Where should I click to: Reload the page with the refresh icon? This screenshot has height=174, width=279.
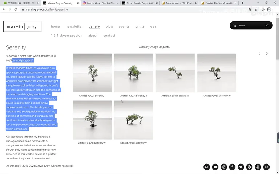(16, 9)
